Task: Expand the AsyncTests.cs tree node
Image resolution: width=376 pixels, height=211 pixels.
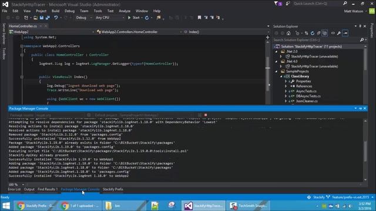Action: [x=286, y=91]
